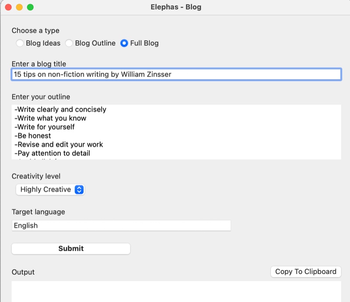
Task: Click the Target language field containing English
Action: (x=121, y=226)
